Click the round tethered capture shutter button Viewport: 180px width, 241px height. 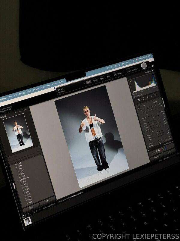(144, 66)
